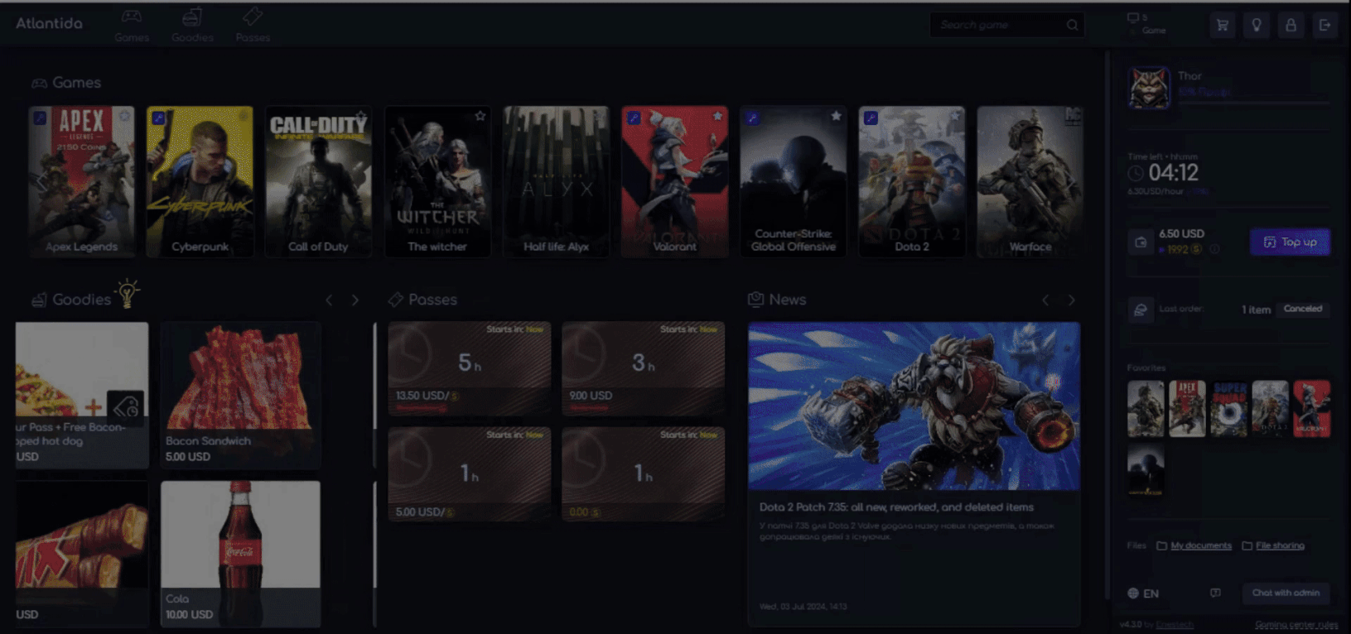Toggle favorite star on Apex Legends card
This screenshot has height=634, width=1351.
click(124, 117)
